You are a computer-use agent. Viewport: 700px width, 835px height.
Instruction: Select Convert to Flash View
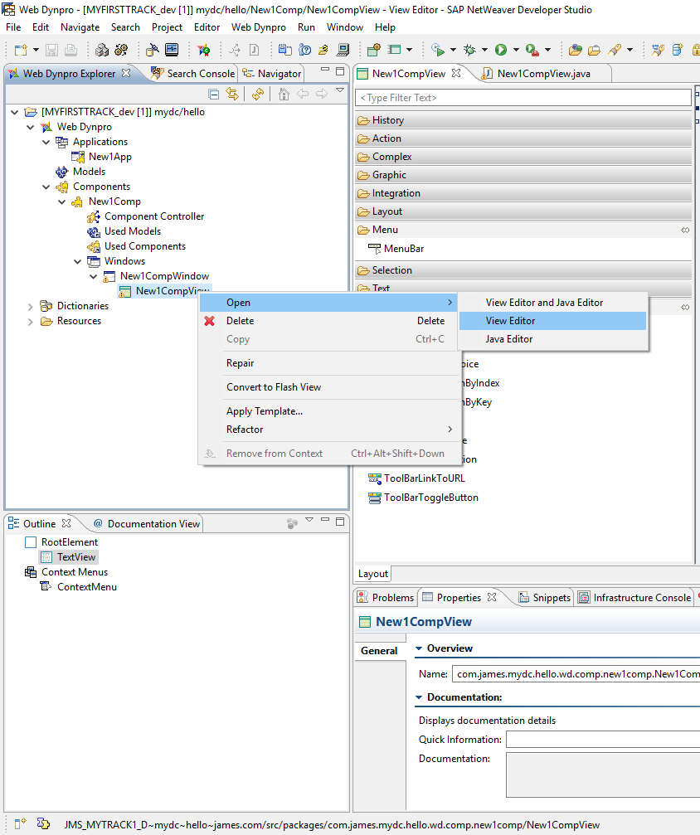[330, 387]
